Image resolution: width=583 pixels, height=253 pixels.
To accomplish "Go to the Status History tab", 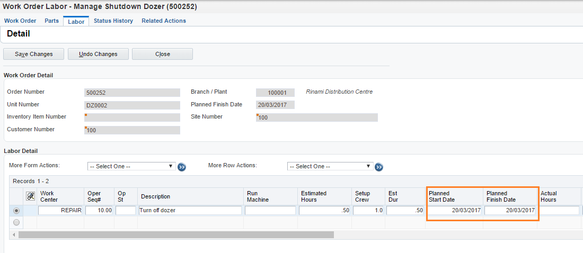I will [113, 21].
